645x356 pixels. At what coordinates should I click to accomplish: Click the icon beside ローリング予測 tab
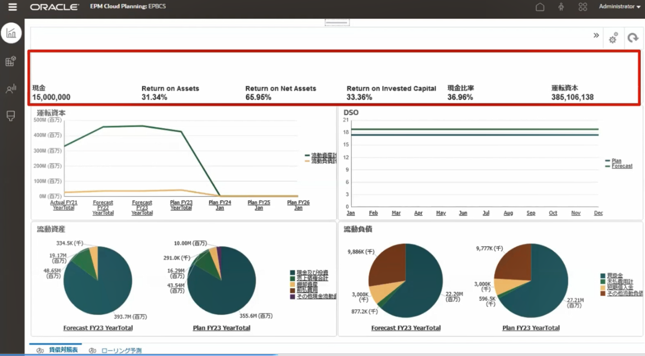[x=93, y=351]
